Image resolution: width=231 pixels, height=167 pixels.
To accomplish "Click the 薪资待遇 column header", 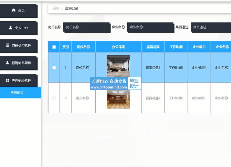I will coord(153,47).
